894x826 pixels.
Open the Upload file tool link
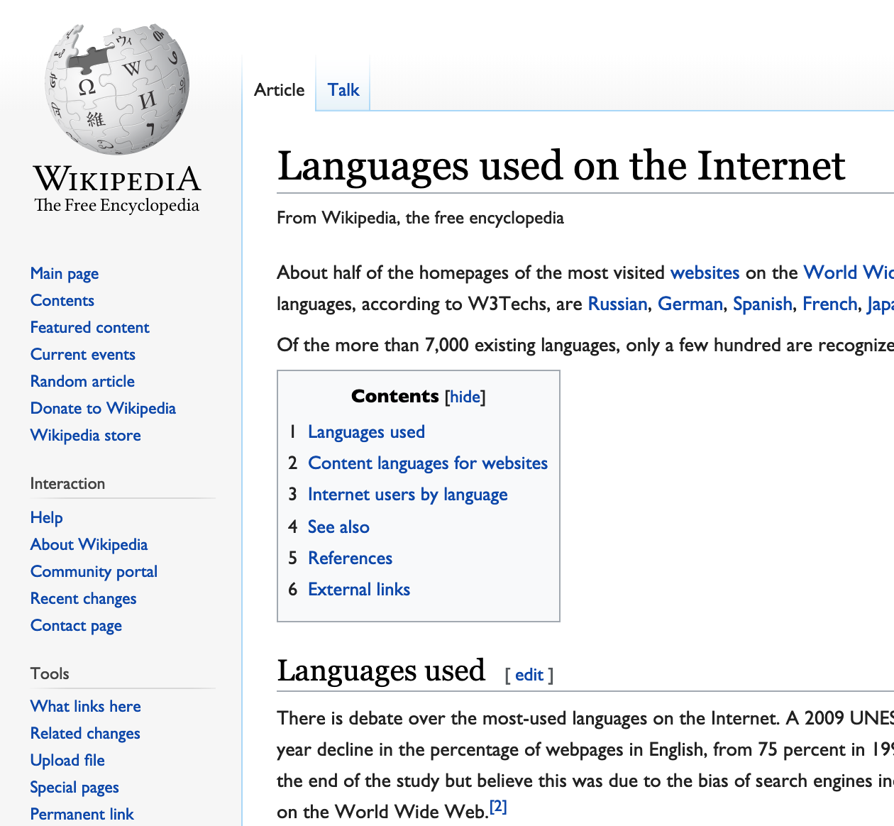click(x=67, y=761)
